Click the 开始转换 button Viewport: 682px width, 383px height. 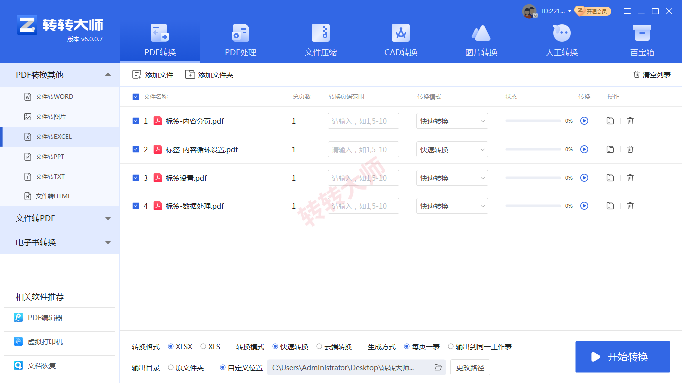tap(623, 357)
